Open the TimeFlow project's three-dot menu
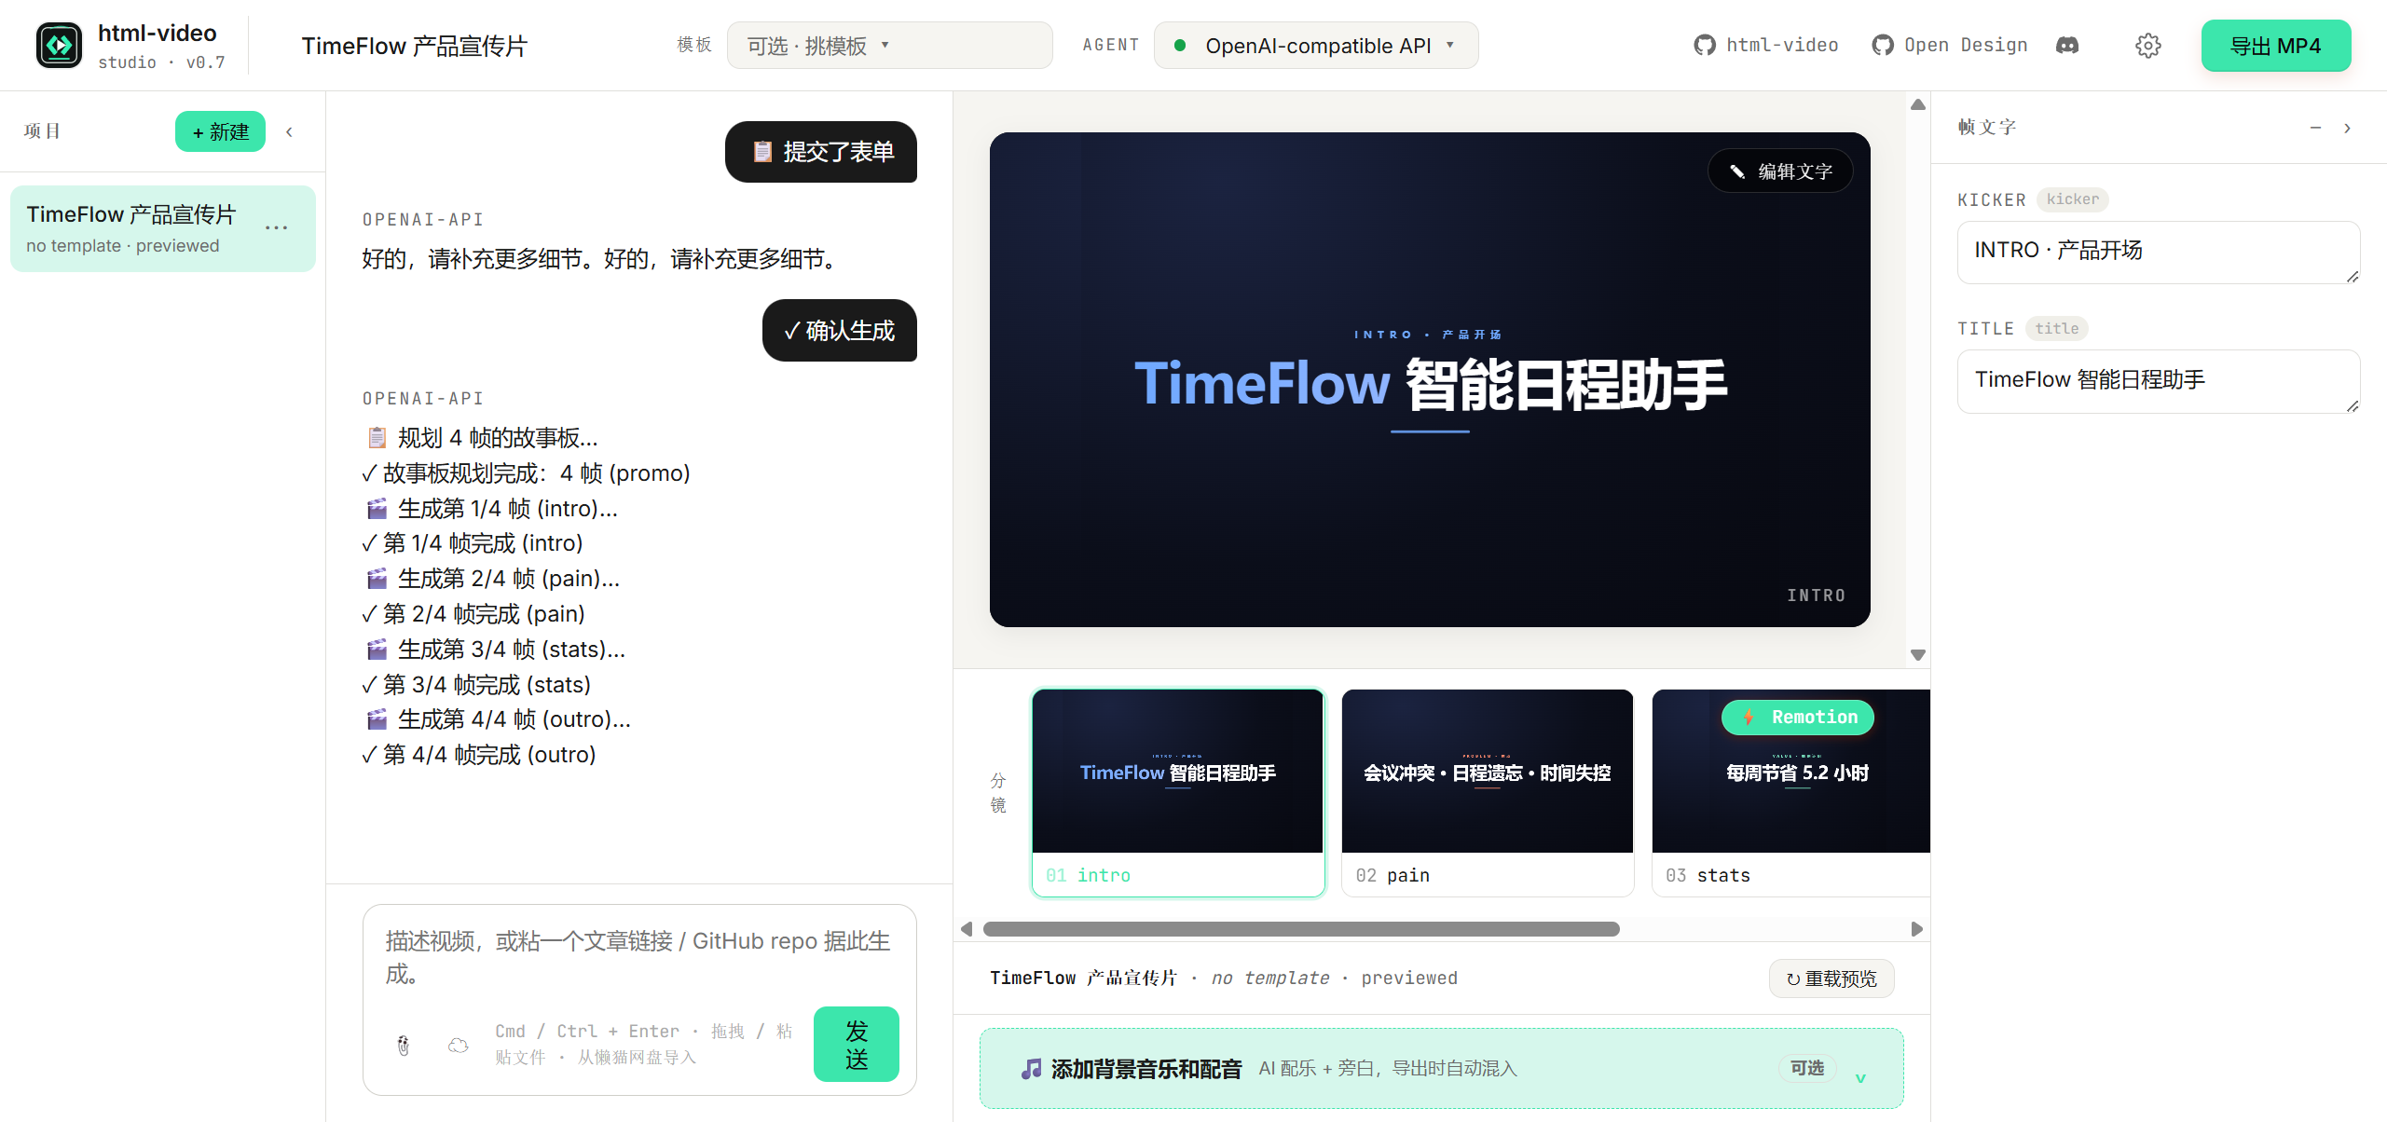The height and width of the screenshot is (1122, 2387). coord(276,228)
